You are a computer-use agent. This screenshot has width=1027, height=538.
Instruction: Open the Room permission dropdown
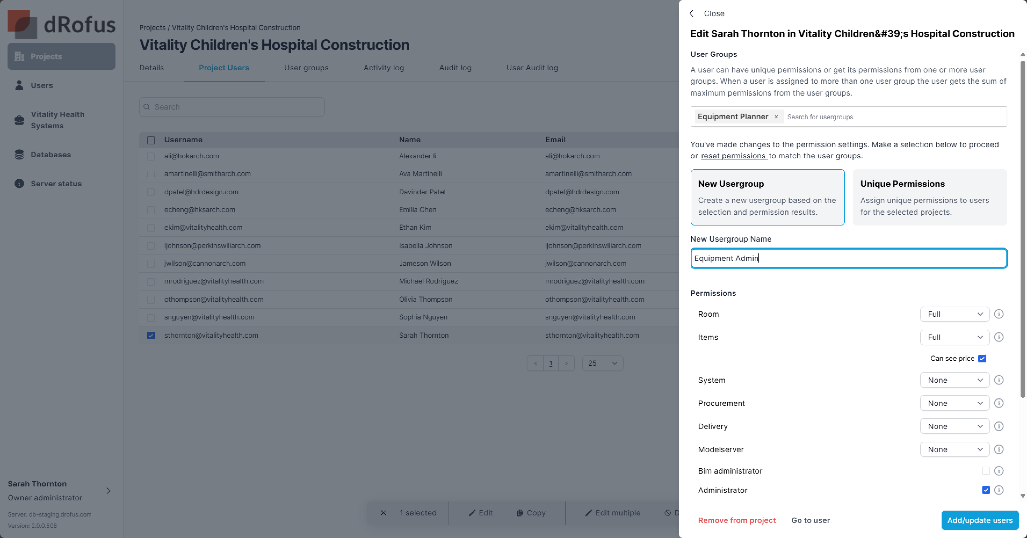[954, 314]
